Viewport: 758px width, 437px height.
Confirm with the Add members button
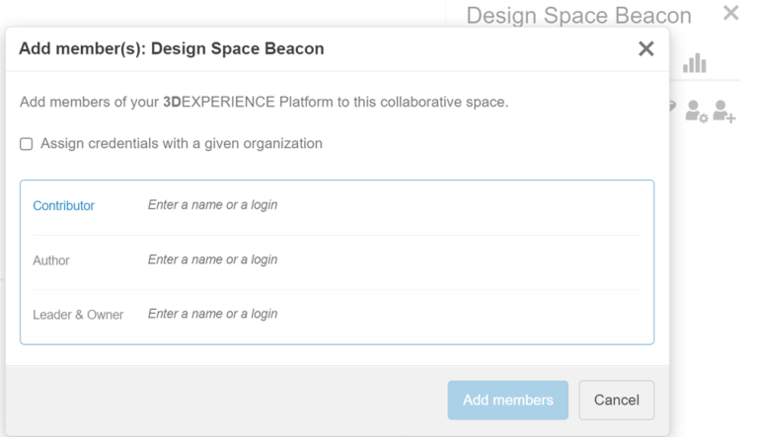[x=507, y=401]
